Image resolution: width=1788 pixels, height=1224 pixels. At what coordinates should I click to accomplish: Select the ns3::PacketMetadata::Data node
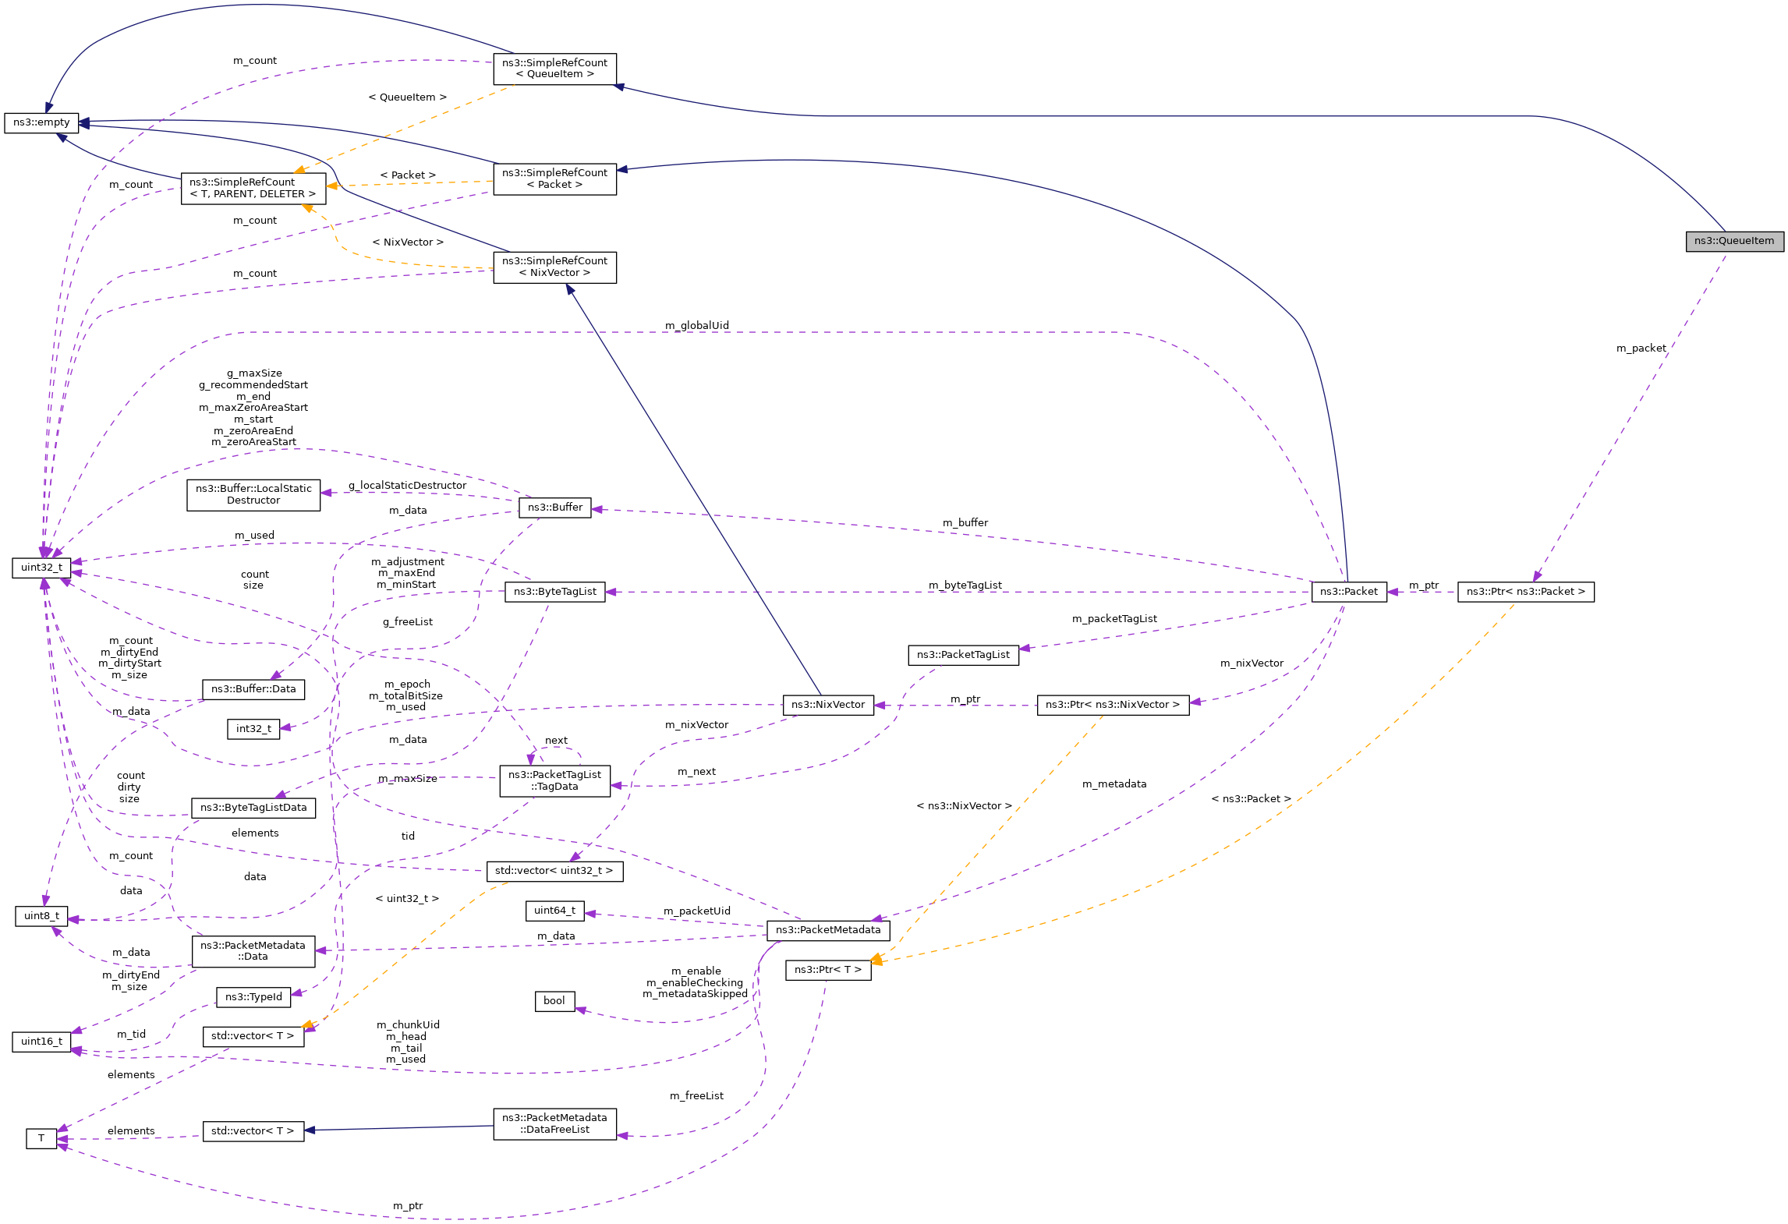click(x=253, y=951)
